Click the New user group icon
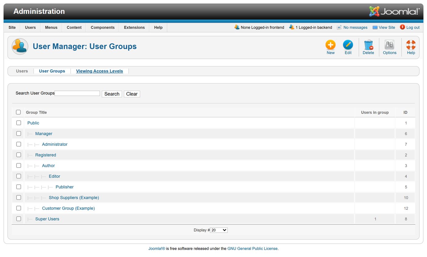Image resolution: width=427 pixels, height=257 pixels. [330, 45]
